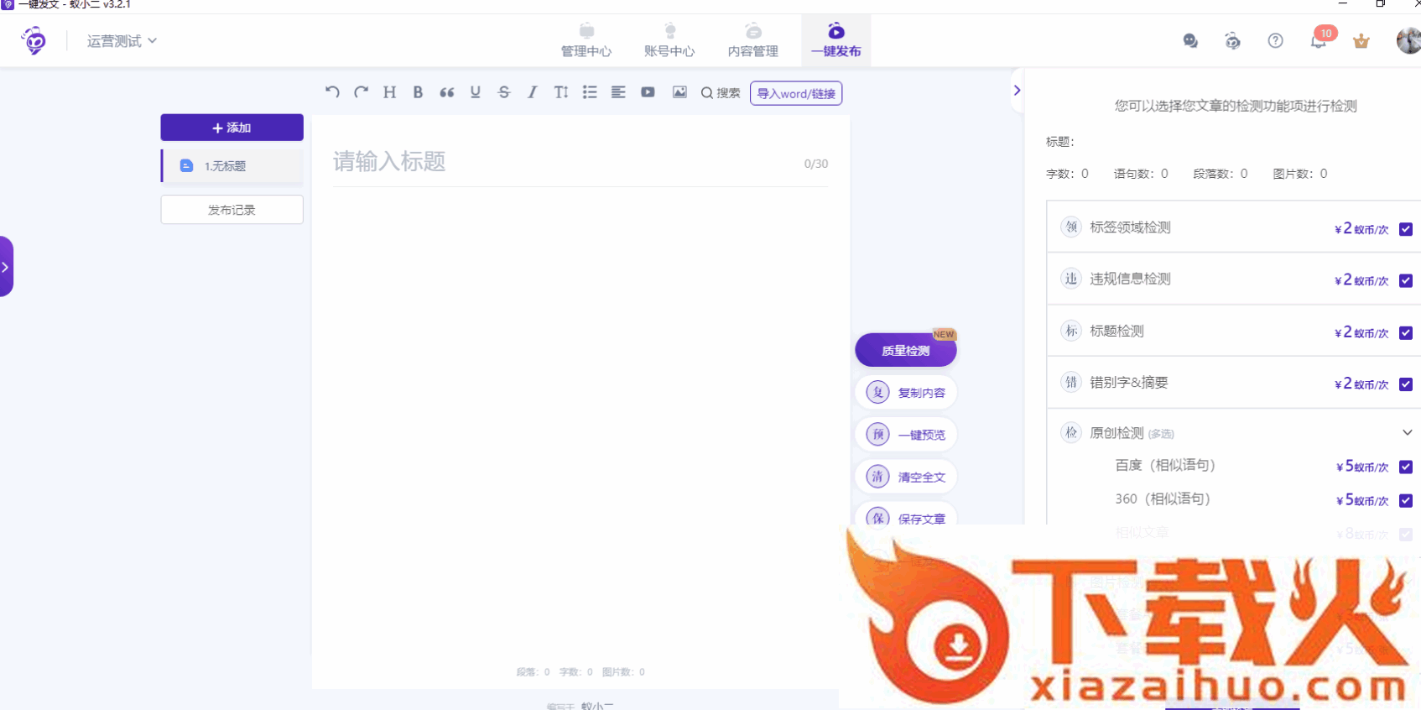Click the 质量检测 button
Screen dimensions: 1421x710
point(905,351)
